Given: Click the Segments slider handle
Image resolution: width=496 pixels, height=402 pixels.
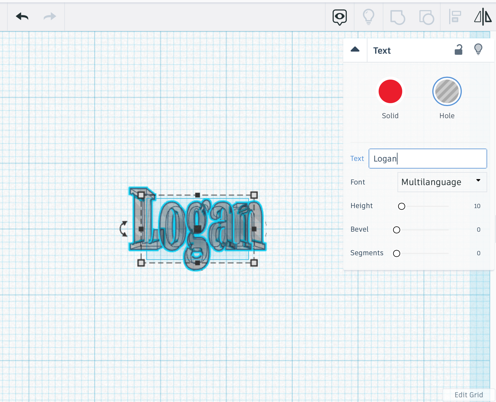Looking at the screenshot, I should pos(397,253).
